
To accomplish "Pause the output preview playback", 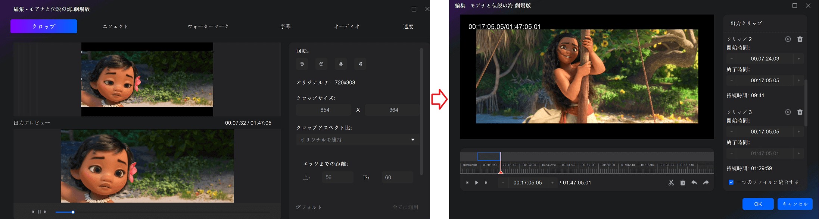I will point(39,212).
